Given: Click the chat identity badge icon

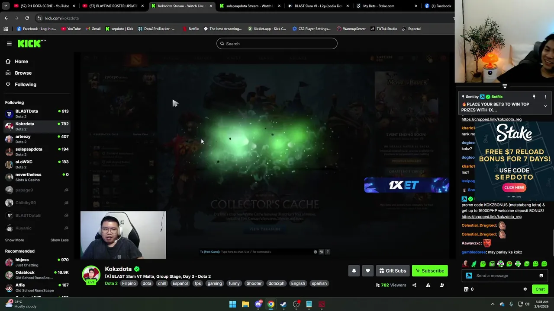Looking at the screenshot, I should pos(469,276).
